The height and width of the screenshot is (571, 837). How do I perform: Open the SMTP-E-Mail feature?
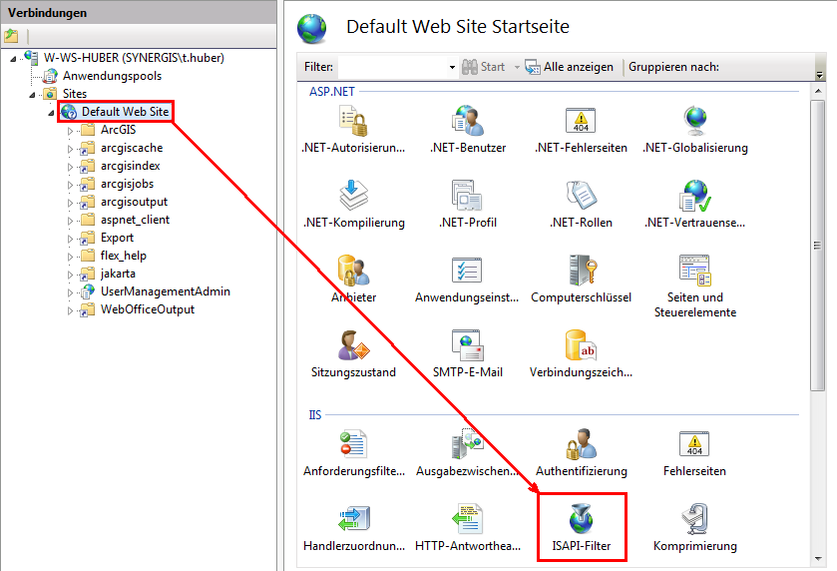pyautogui.click(x=468, y=353)
